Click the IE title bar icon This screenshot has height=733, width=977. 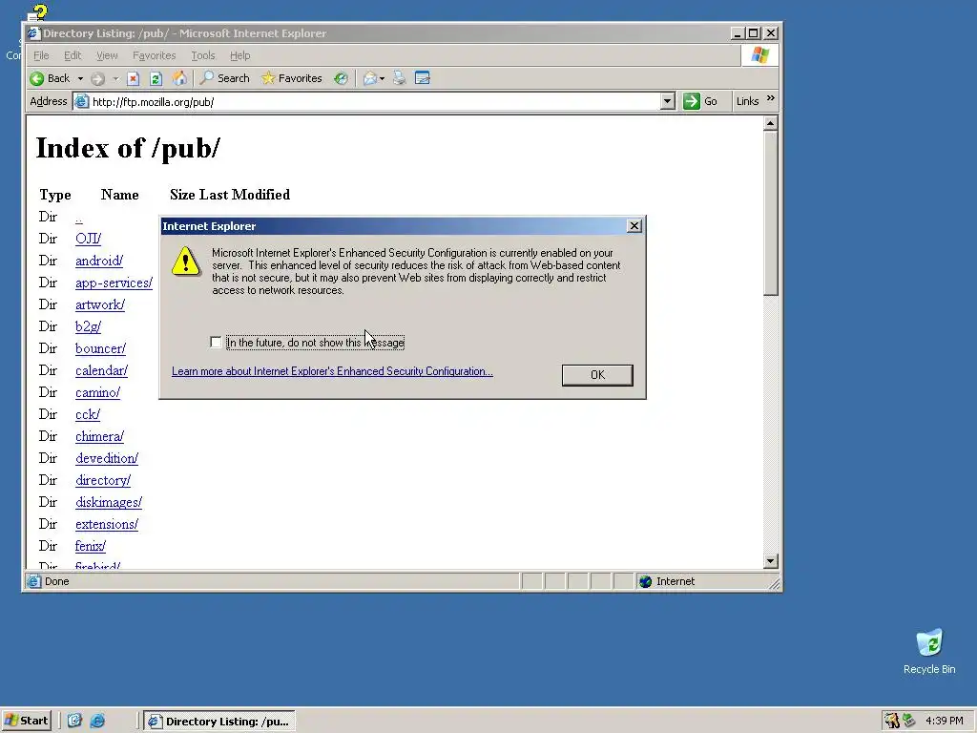coord(33,33)
